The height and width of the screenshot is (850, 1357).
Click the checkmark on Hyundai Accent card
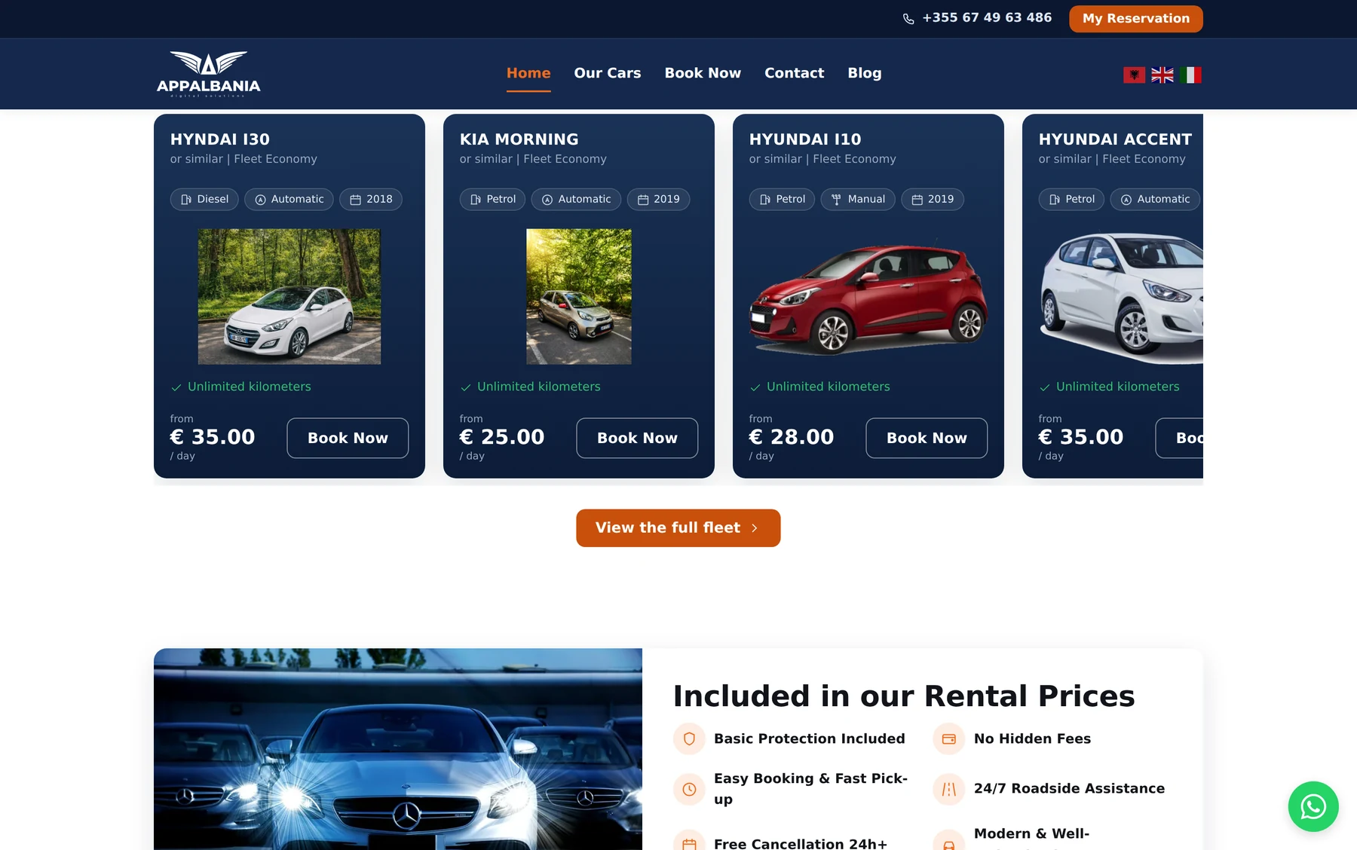pos(1045,387)
